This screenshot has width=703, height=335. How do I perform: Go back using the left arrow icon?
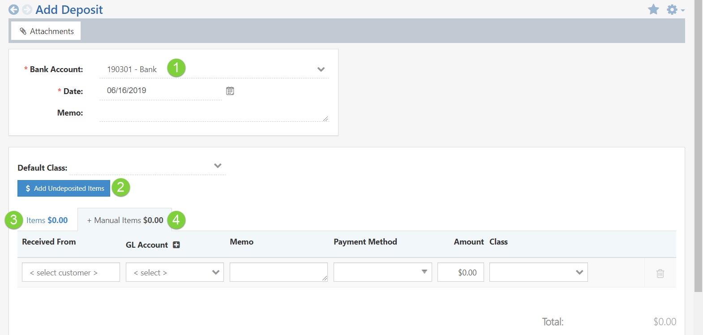point(14,10)
